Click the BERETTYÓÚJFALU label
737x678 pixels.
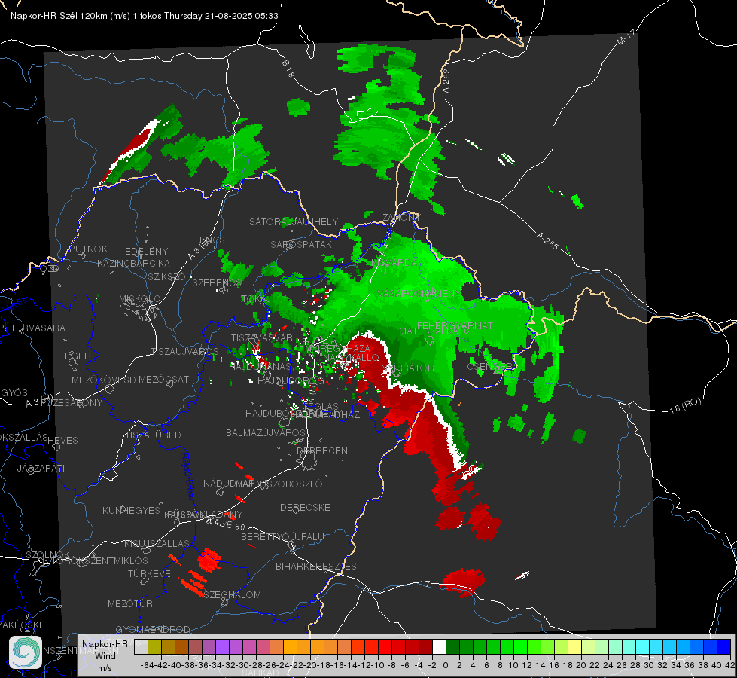282,537
